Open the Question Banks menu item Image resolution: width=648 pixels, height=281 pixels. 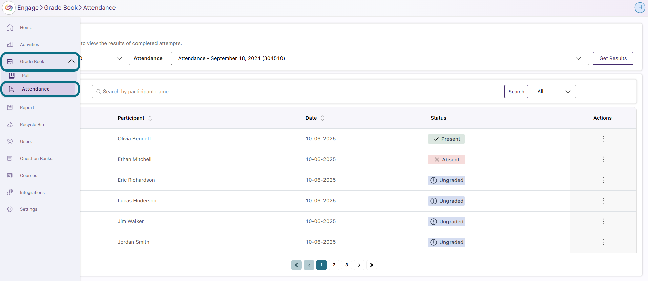36,159
